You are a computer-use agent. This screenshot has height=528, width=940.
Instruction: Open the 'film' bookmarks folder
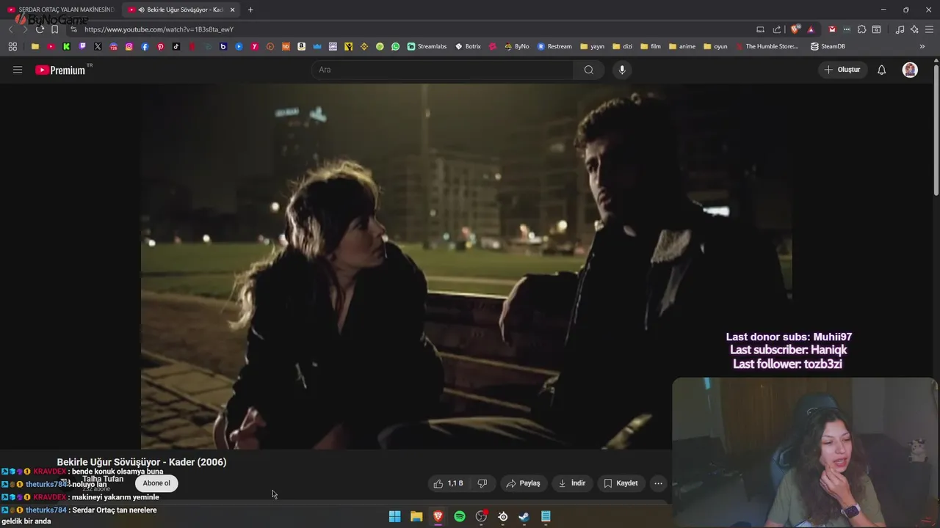651,46
